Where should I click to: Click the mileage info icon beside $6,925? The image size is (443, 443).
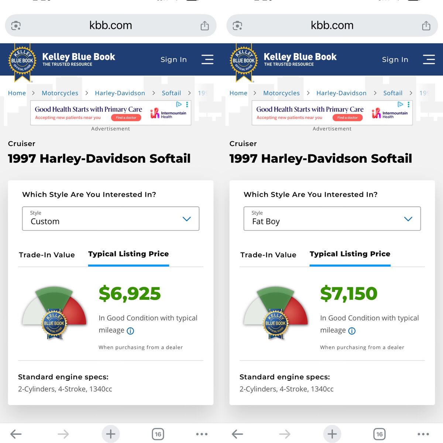click(x=130, y=331)
